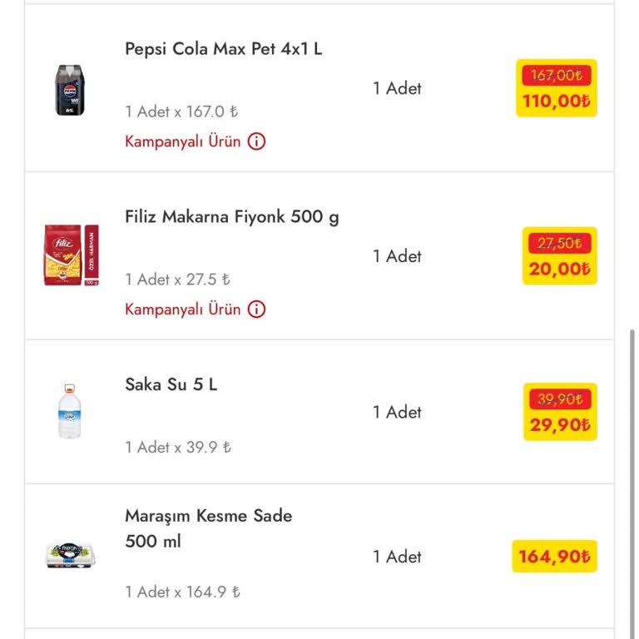The height and width of the screenshot is (639, 639).
Task: Click Pepsi Cola Max Pet 4x1 L title
Action: 224,49
